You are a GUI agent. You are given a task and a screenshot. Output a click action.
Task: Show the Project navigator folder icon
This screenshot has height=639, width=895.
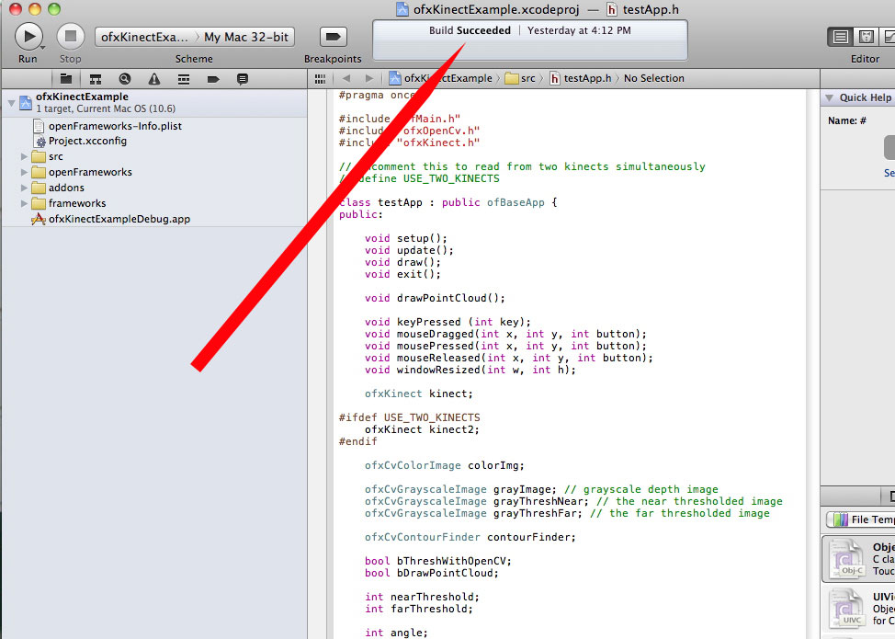tap(66, 79)
